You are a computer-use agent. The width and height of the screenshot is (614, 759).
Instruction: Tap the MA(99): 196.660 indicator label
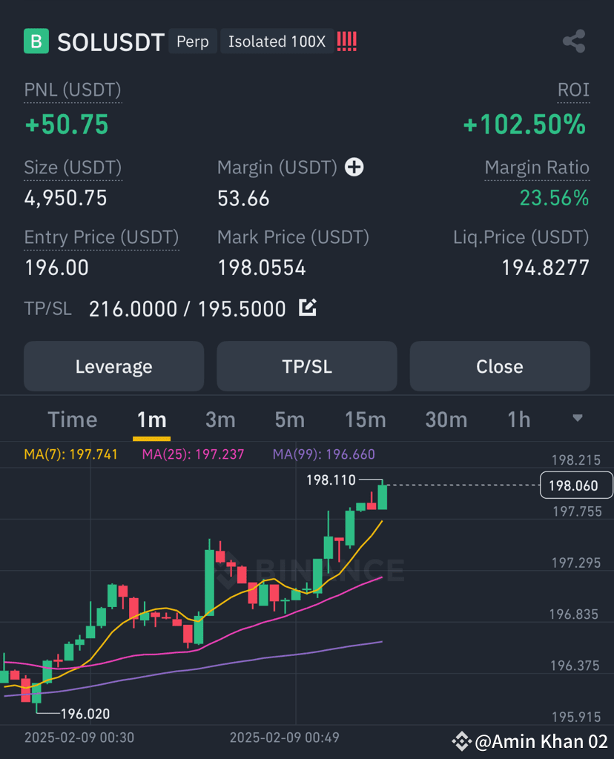[324, 454]
